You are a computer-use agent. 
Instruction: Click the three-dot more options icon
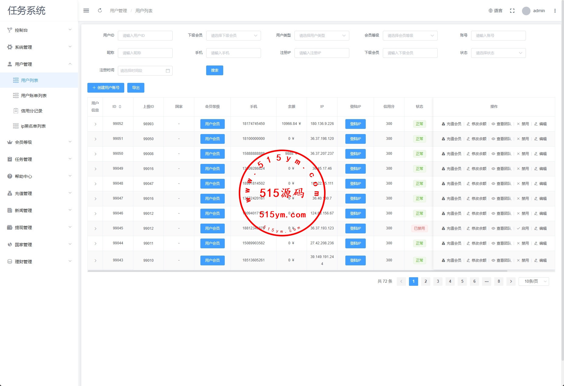click(x=555, y=11)
